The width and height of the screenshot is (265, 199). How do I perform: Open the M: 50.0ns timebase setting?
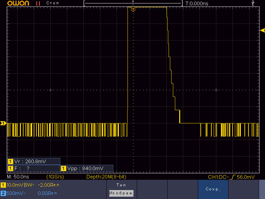(x=18, y=177)
